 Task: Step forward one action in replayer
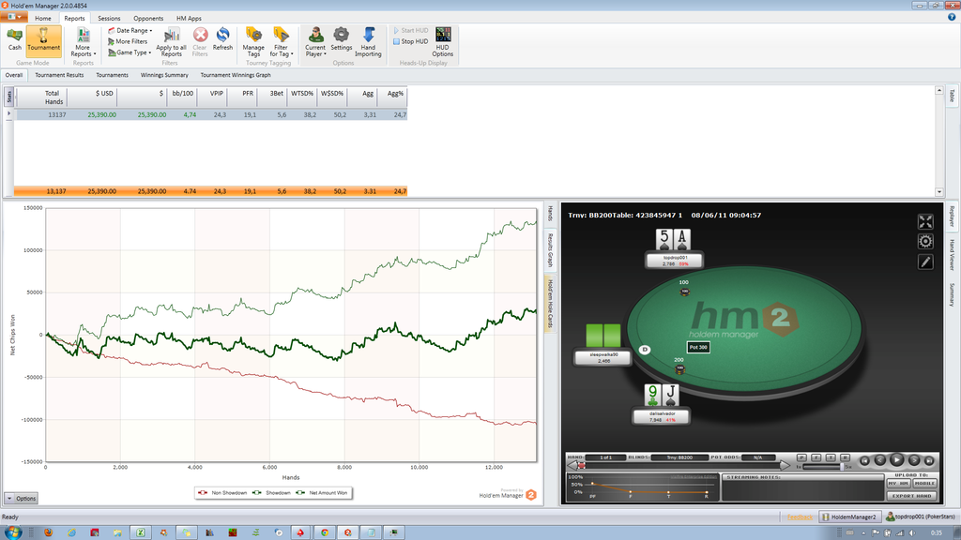914,459
